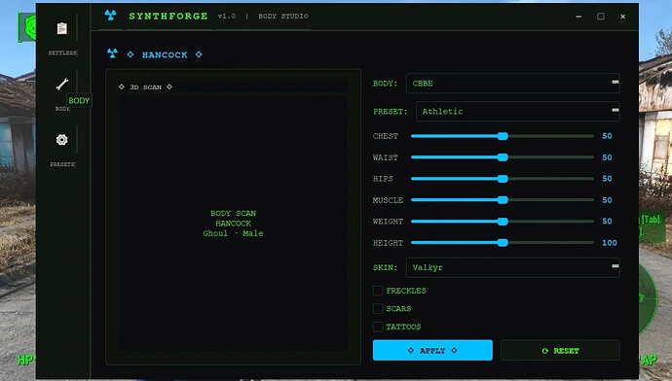Viewport: 672px width, 381px height.
Task: Close the SynthForge window
Action: [x=622, y=17]
